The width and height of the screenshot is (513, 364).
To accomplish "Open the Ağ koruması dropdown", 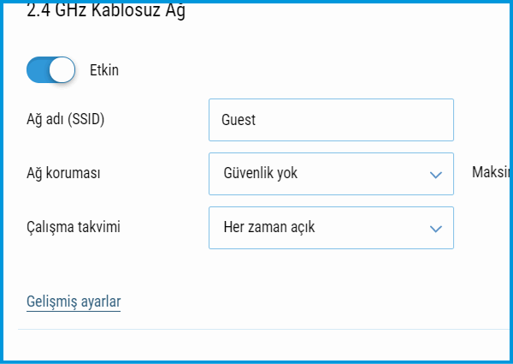I will point(331,174).
